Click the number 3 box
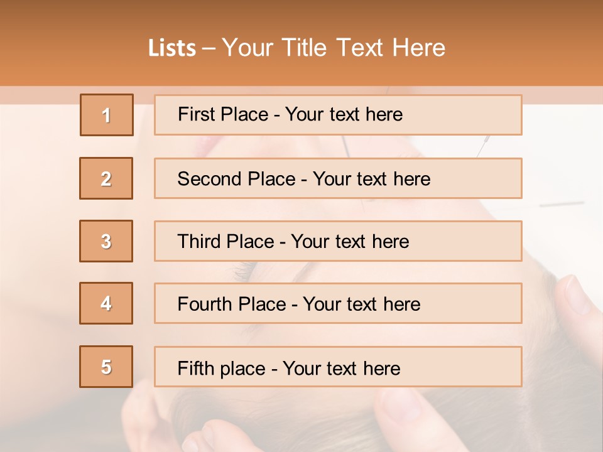Image resolution: width=603 pixels, height=452 pixels. point(106,241)
